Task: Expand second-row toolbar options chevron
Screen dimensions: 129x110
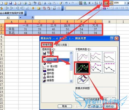Action: [63, 8]
